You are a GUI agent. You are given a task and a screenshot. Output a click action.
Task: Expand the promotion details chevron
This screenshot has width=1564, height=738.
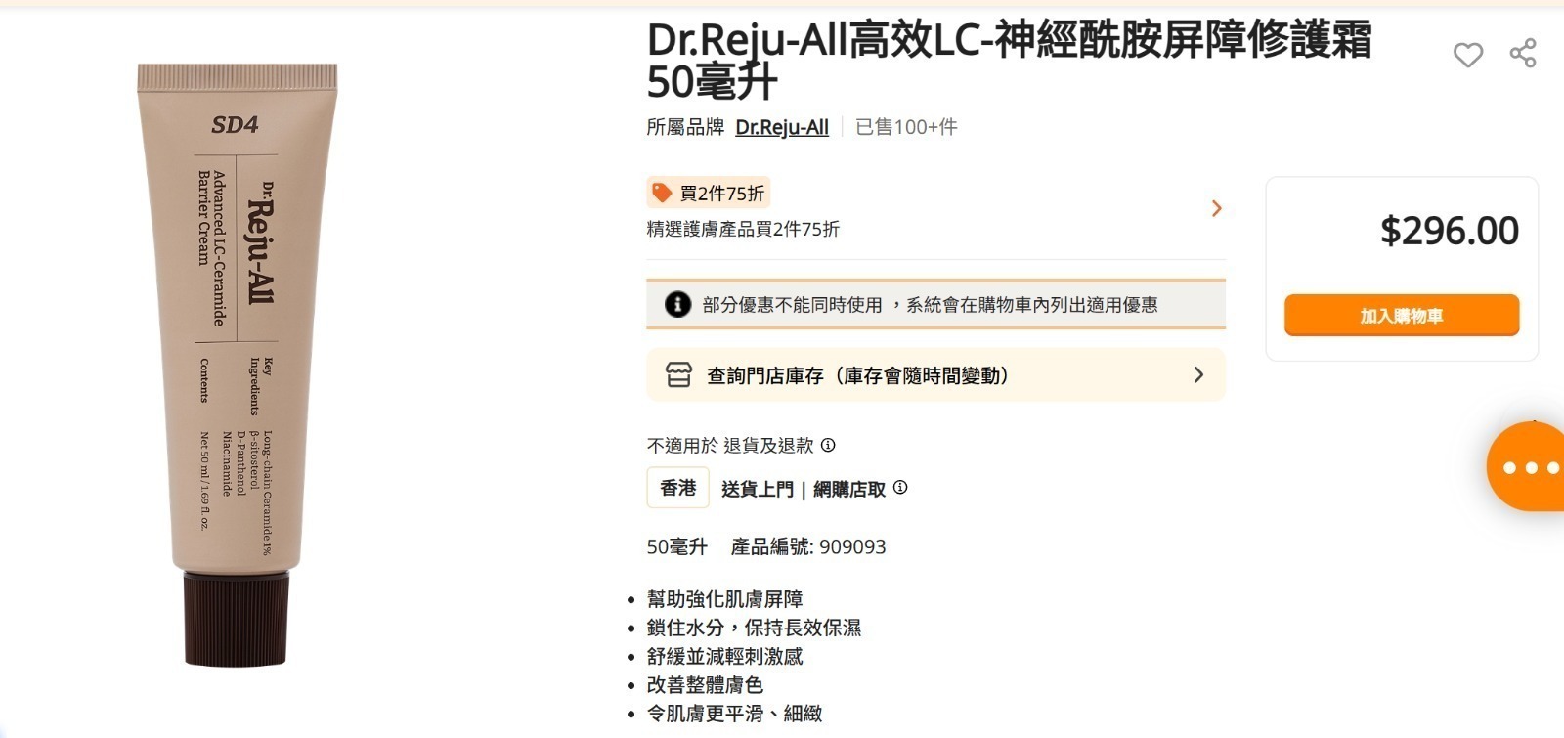tap(1217, 208)
